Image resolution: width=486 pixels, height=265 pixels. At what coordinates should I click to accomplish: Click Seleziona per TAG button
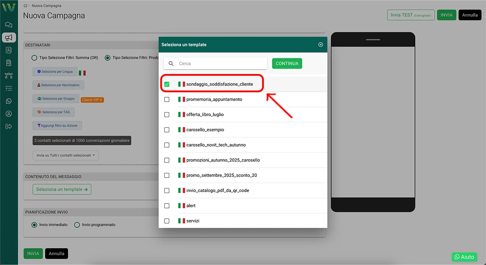click(x=54, y=112)
